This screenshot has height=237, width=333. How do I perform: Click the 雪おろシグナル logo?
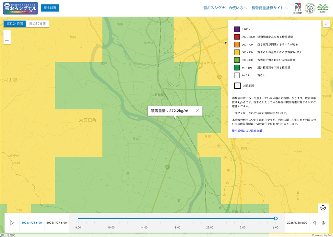click(x=20, y=8)
